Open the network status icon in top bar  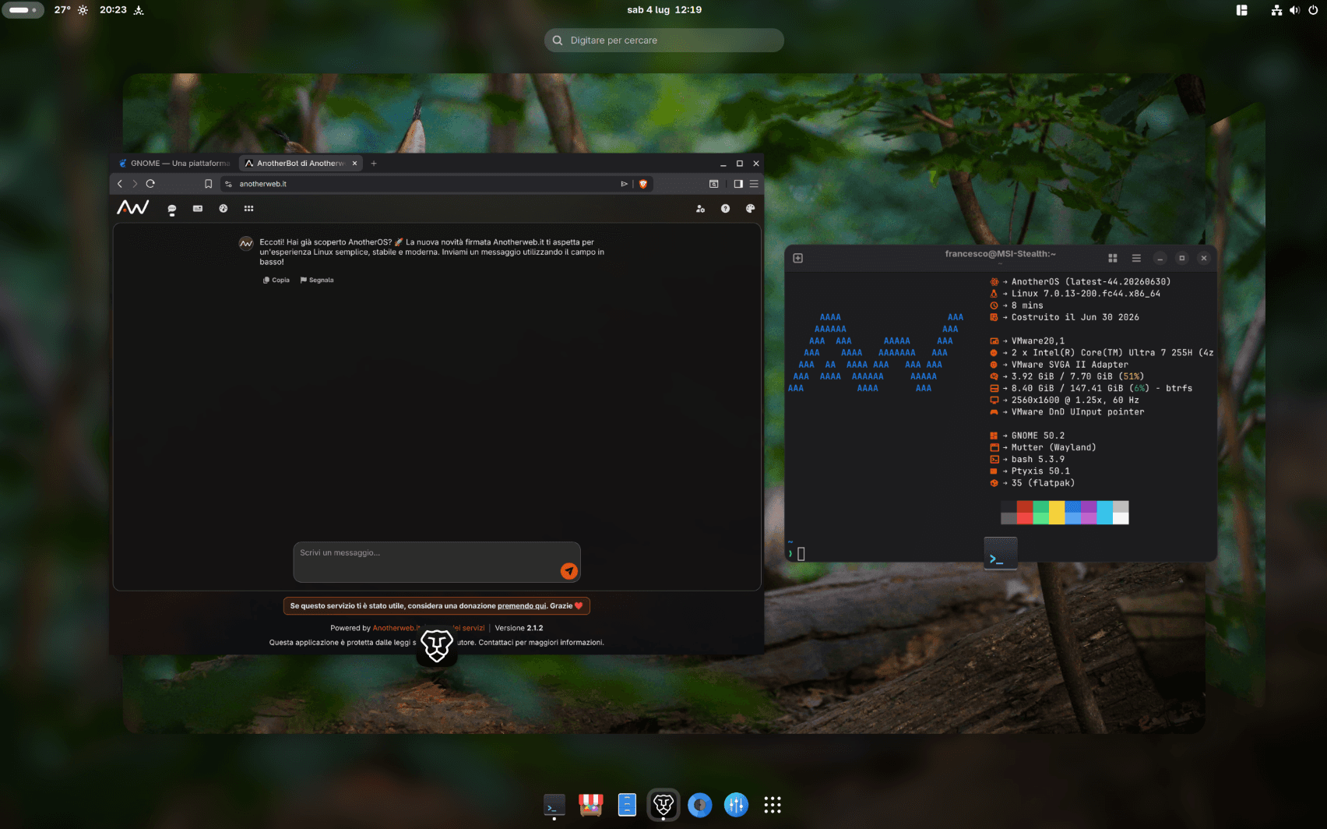[1276, 10]
